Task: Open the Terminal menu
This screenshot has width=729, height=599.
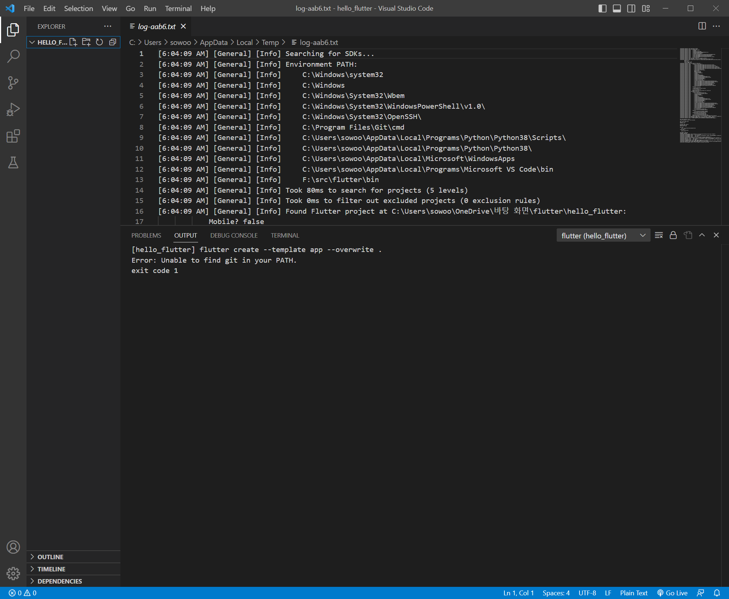Action: point(178,8)
